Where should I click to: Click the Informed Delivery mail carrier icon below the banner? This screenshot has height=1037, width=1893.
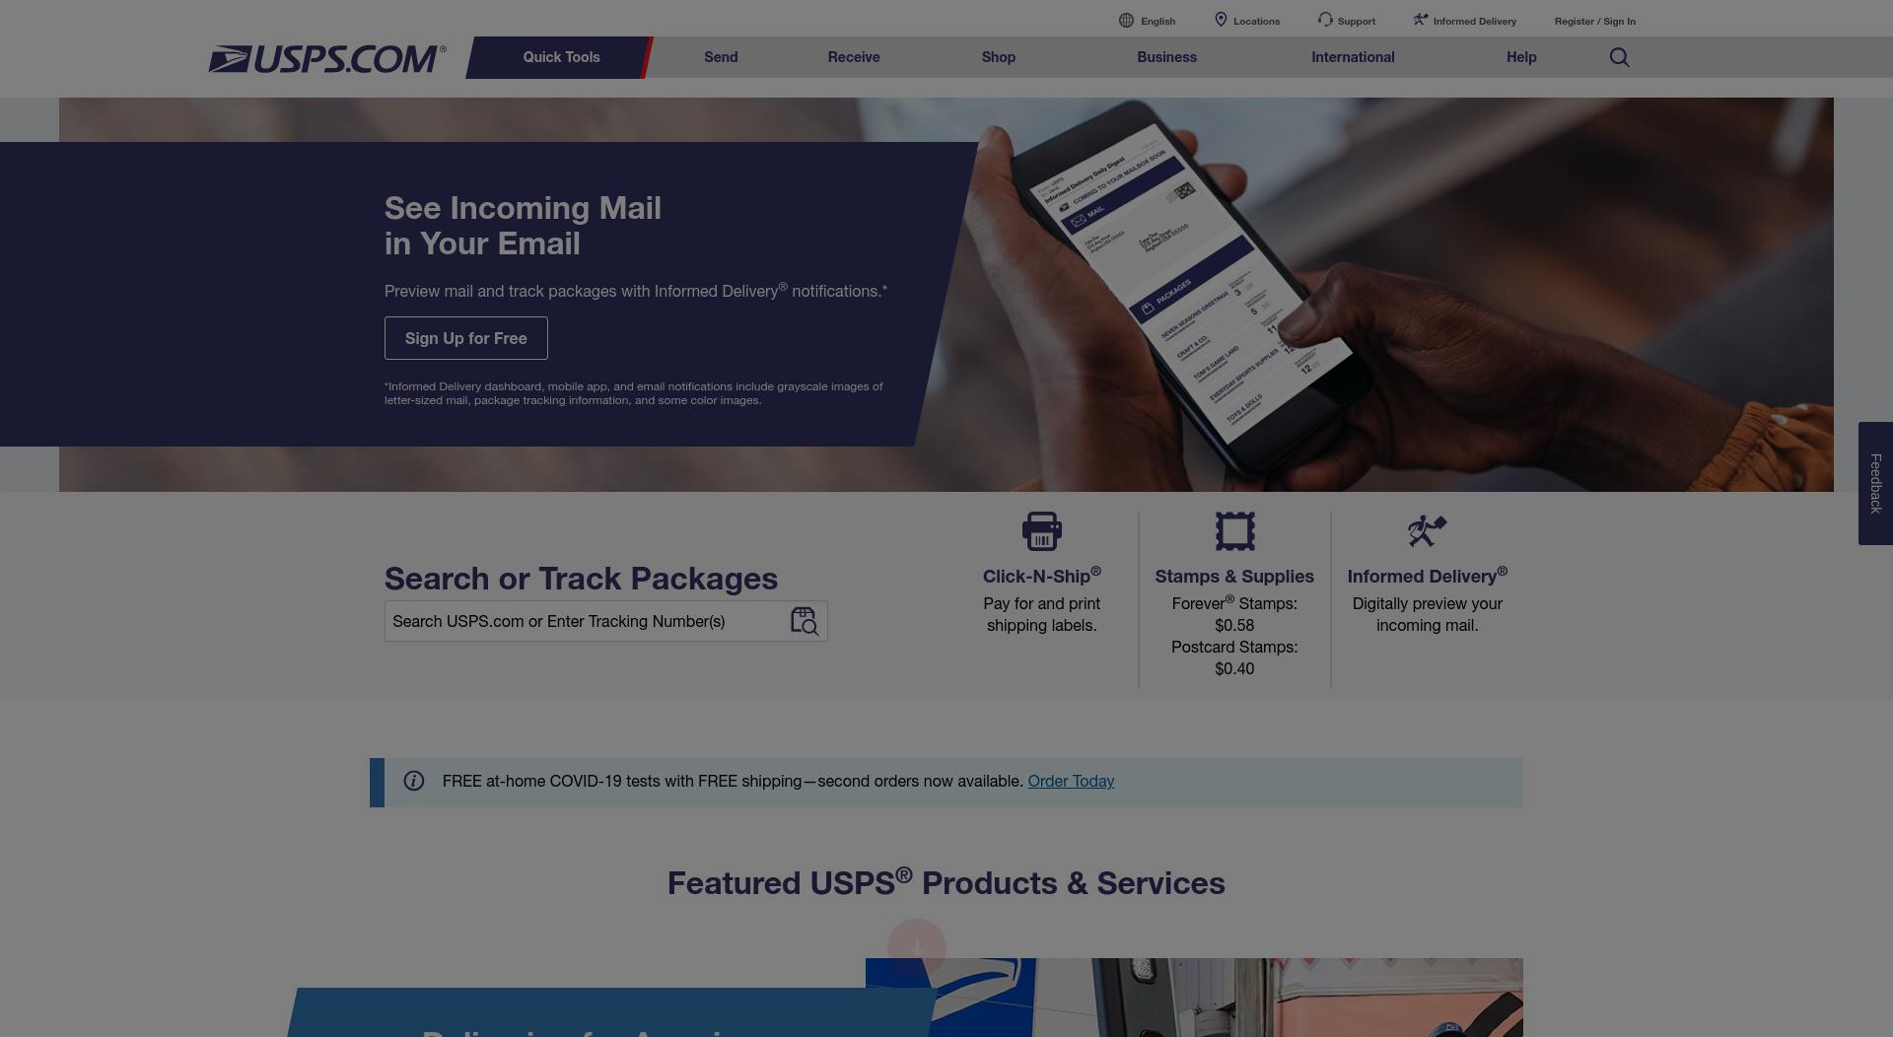(1427, 531)
